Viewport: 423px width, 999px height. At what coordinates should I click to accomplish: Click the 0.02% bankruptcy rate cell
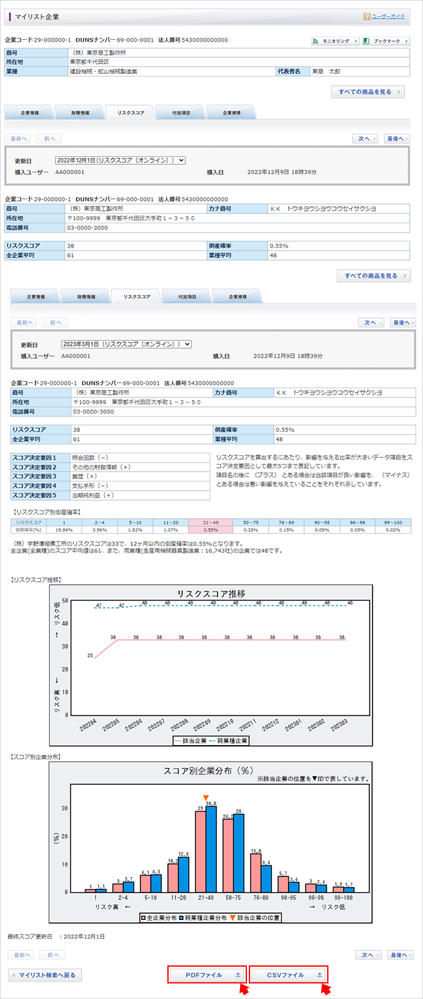pyautogui.click(x=393, y=530)
